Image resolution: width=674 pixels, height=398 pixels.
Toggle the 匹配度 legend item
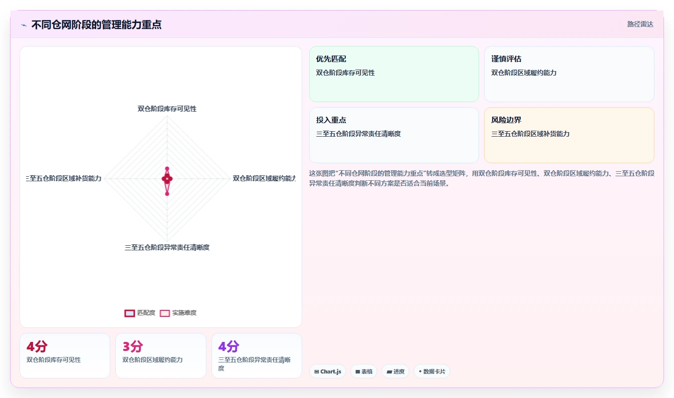(x=140, y=313)
